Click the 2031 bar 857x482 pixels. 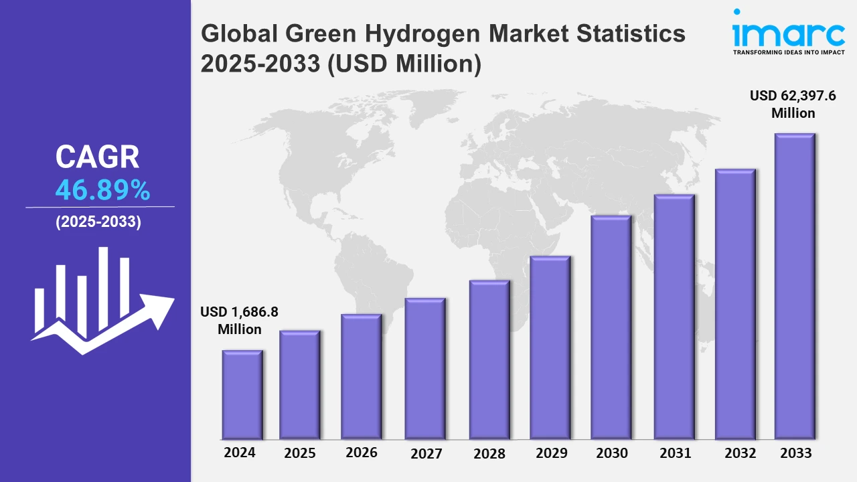tap(674, 317)
